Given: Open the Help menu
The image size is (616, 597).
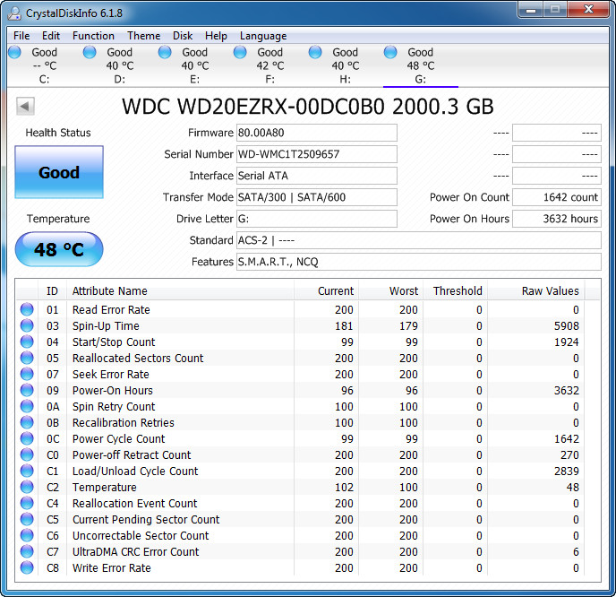Looking at the screenshot, I should [216, 36].
